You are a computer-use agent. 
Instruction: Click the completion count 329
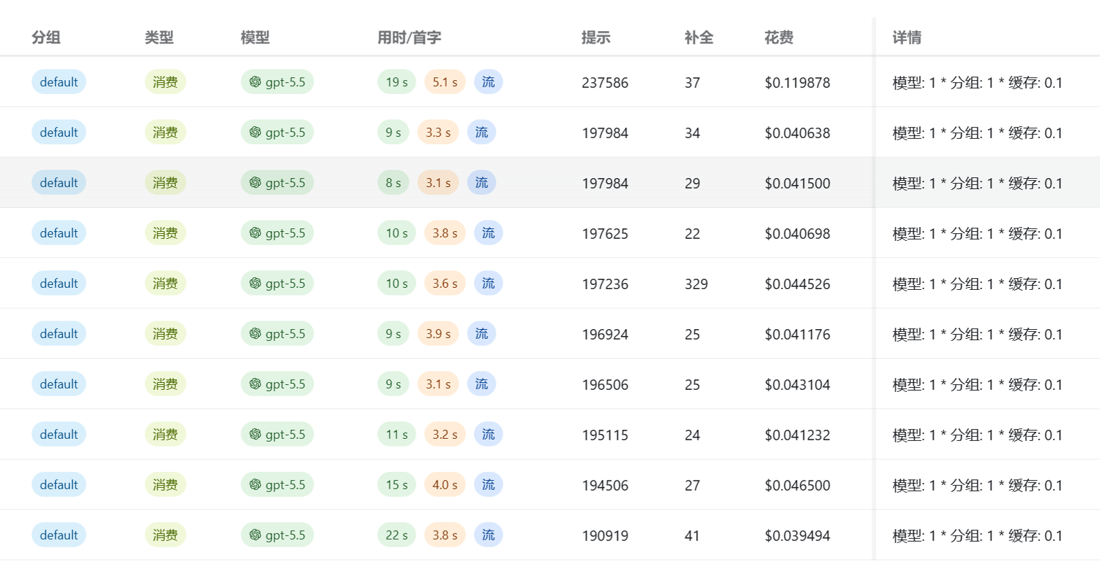[696, 284]
